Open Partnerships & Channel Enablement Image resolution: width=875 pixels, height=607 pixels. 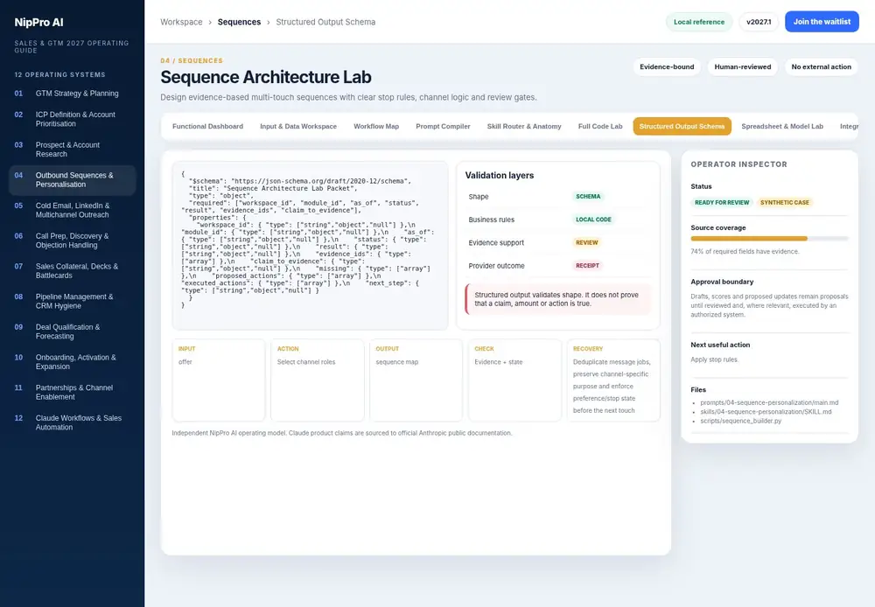tap(72, 392)
